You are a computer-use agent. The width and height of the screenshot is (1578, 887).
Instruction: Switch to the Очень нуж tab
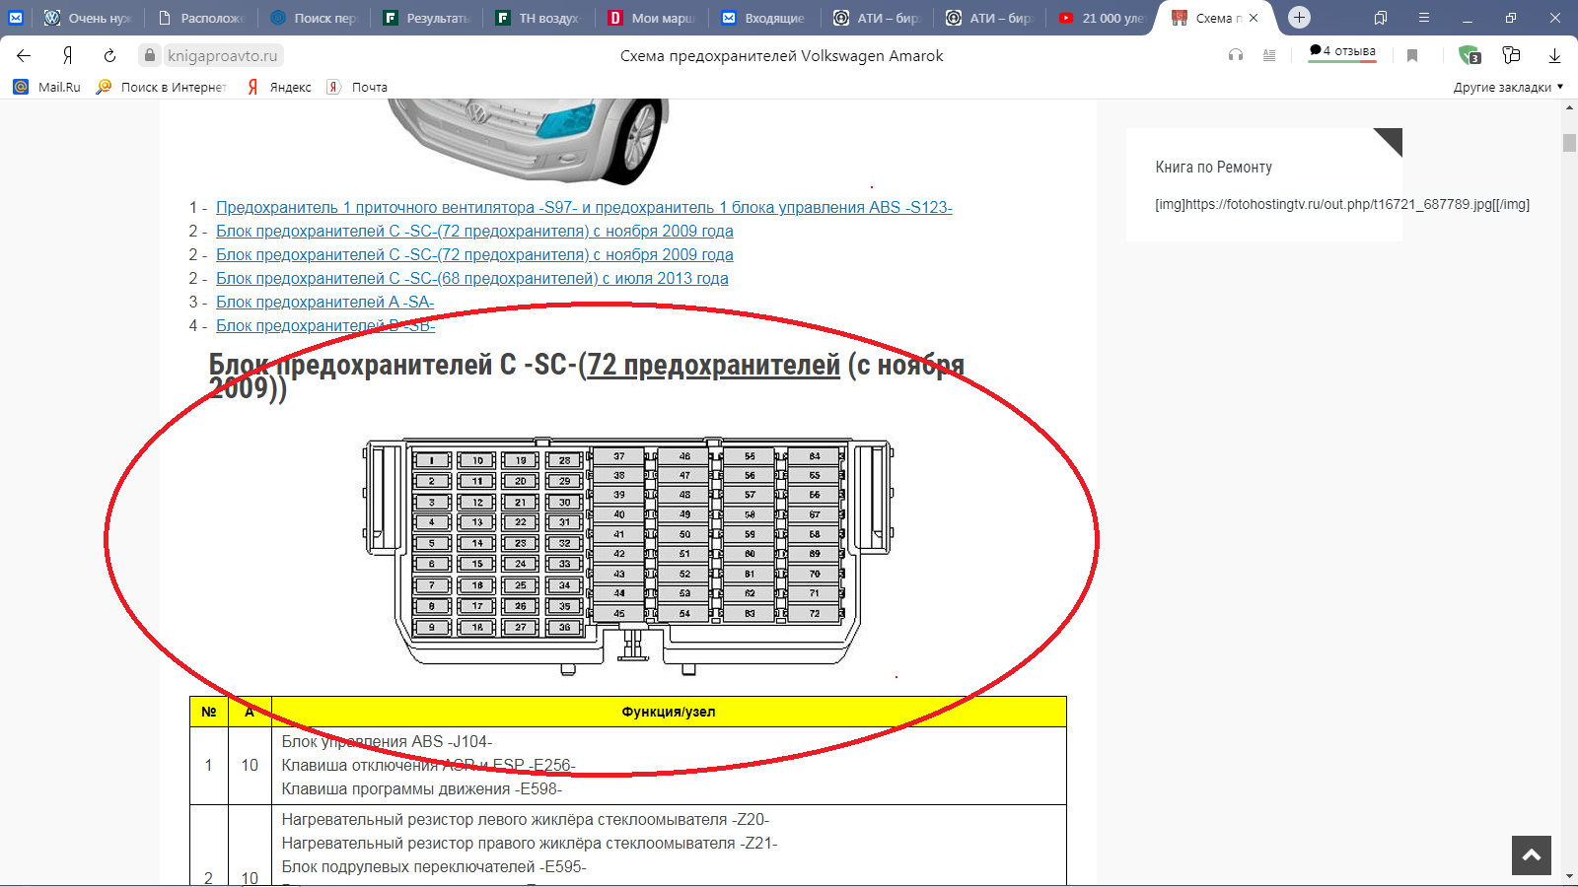point(89,18)
